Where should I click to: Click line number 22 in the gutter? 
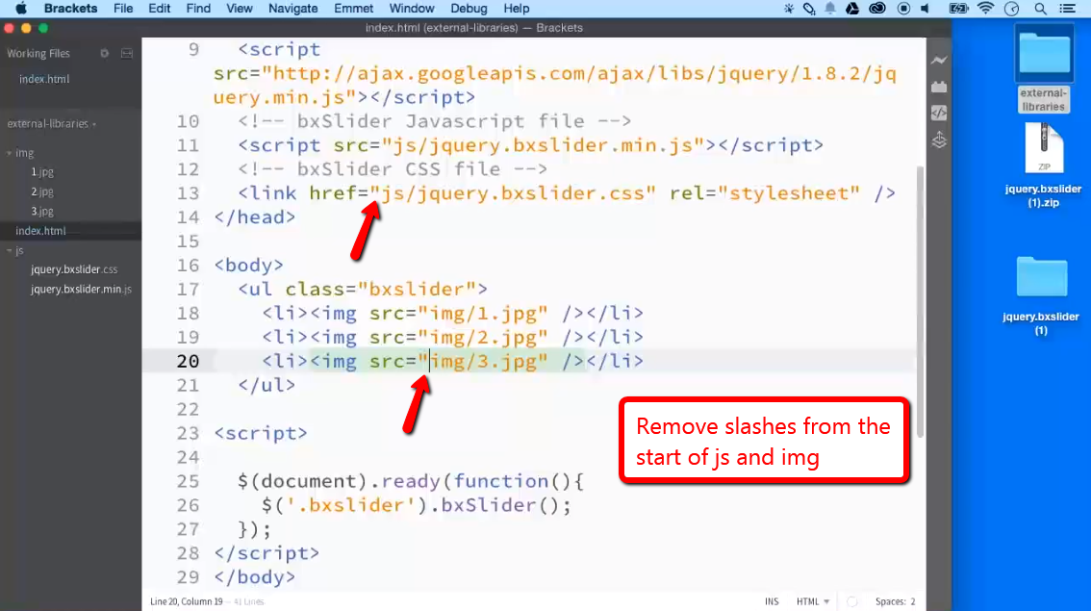[x=188, y=409]
